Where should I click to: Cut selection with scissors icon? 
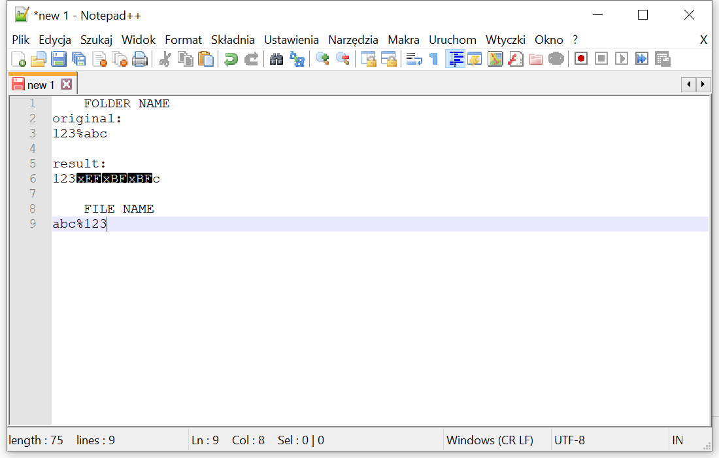click(165, 59)
